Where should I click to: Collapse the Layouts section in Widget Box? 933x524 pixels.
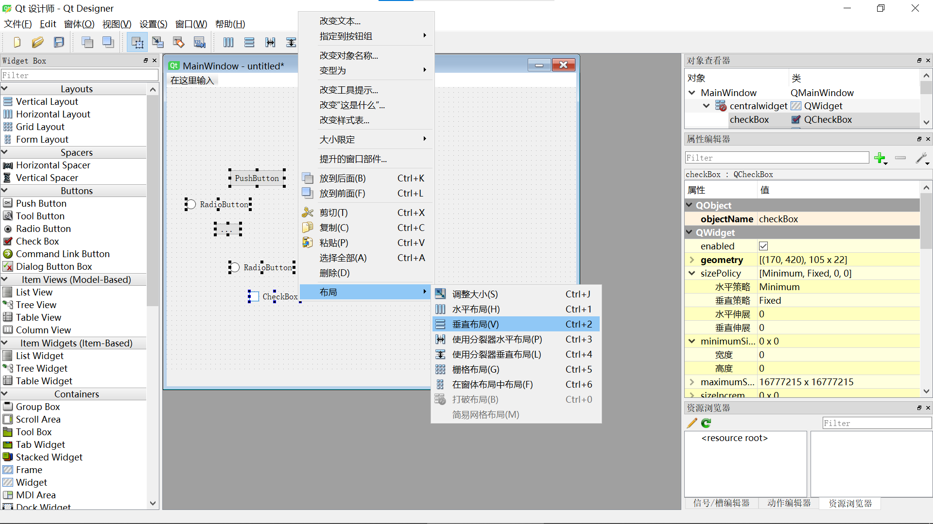click(x=5, y=88)
